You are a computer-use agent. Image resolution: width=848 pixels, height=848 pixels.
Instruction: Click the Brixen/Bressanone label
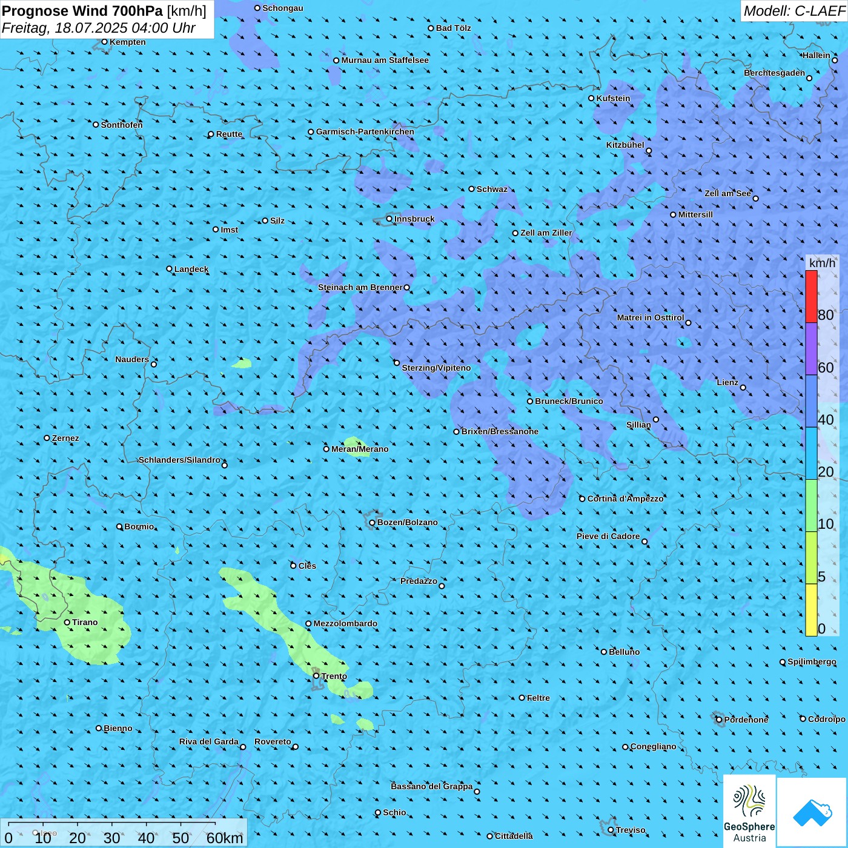click(x=500, y=431)
